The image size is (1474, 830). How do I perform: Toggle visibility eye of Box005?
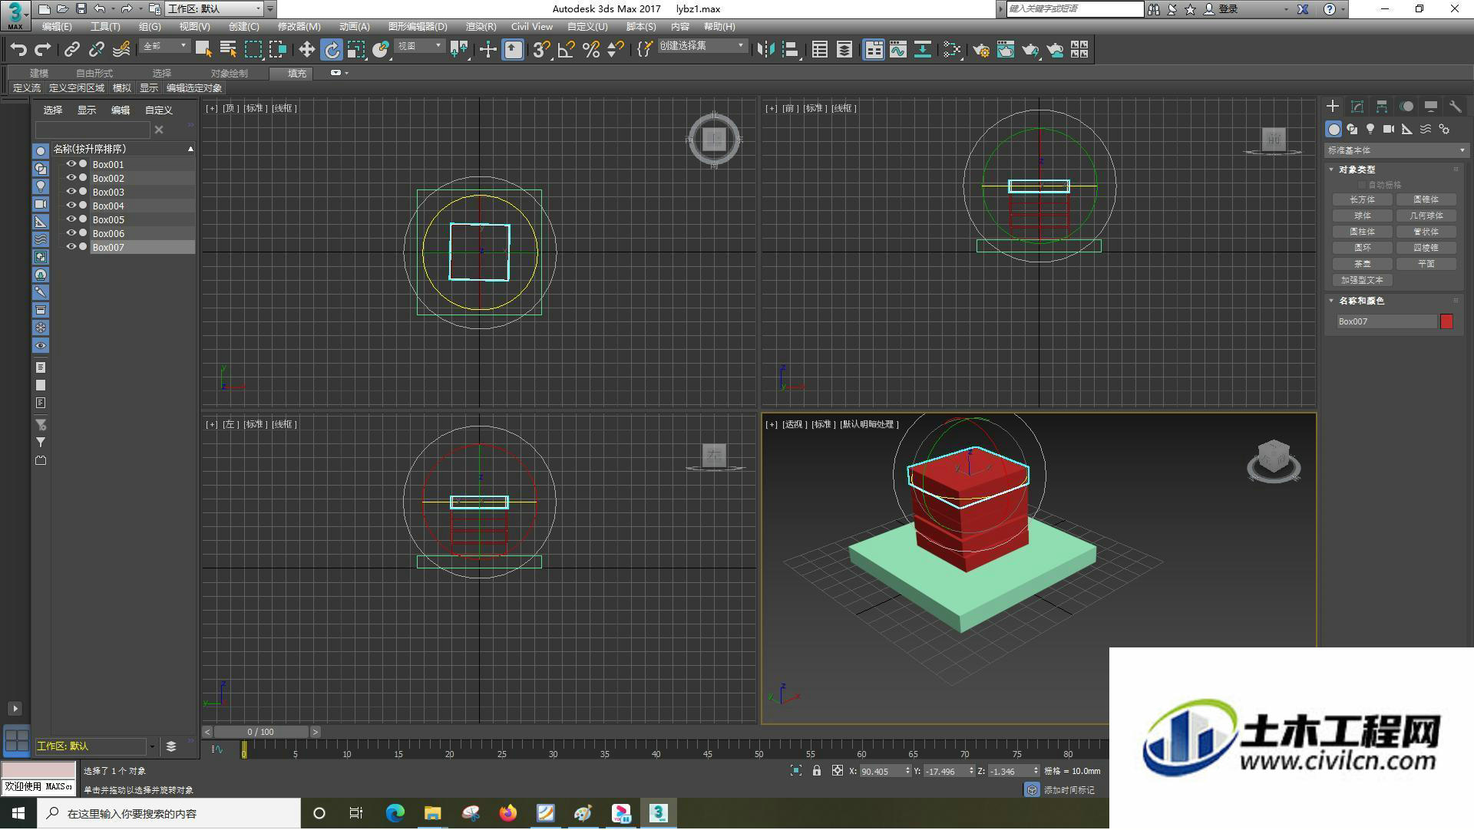point(71,219)
